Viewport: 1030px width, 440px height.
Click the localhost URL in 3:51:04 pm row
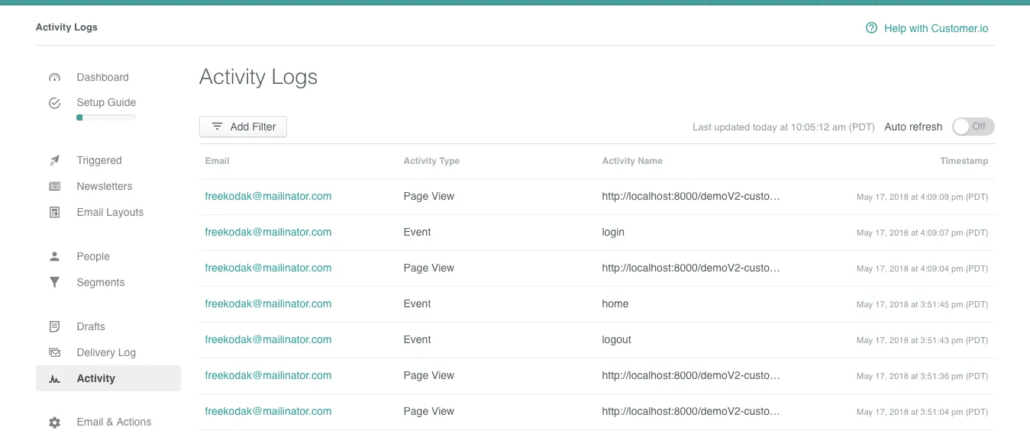(691, 412)
